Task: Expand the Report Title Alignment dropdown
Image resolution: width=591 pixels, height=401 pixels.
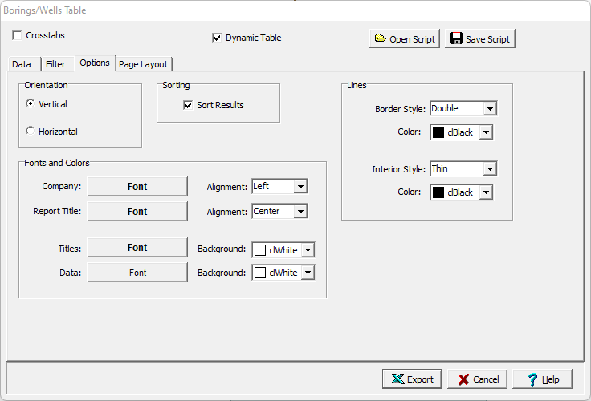Action: 300,212
